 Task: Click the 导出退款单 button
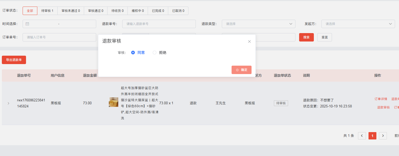pos(14,60)
